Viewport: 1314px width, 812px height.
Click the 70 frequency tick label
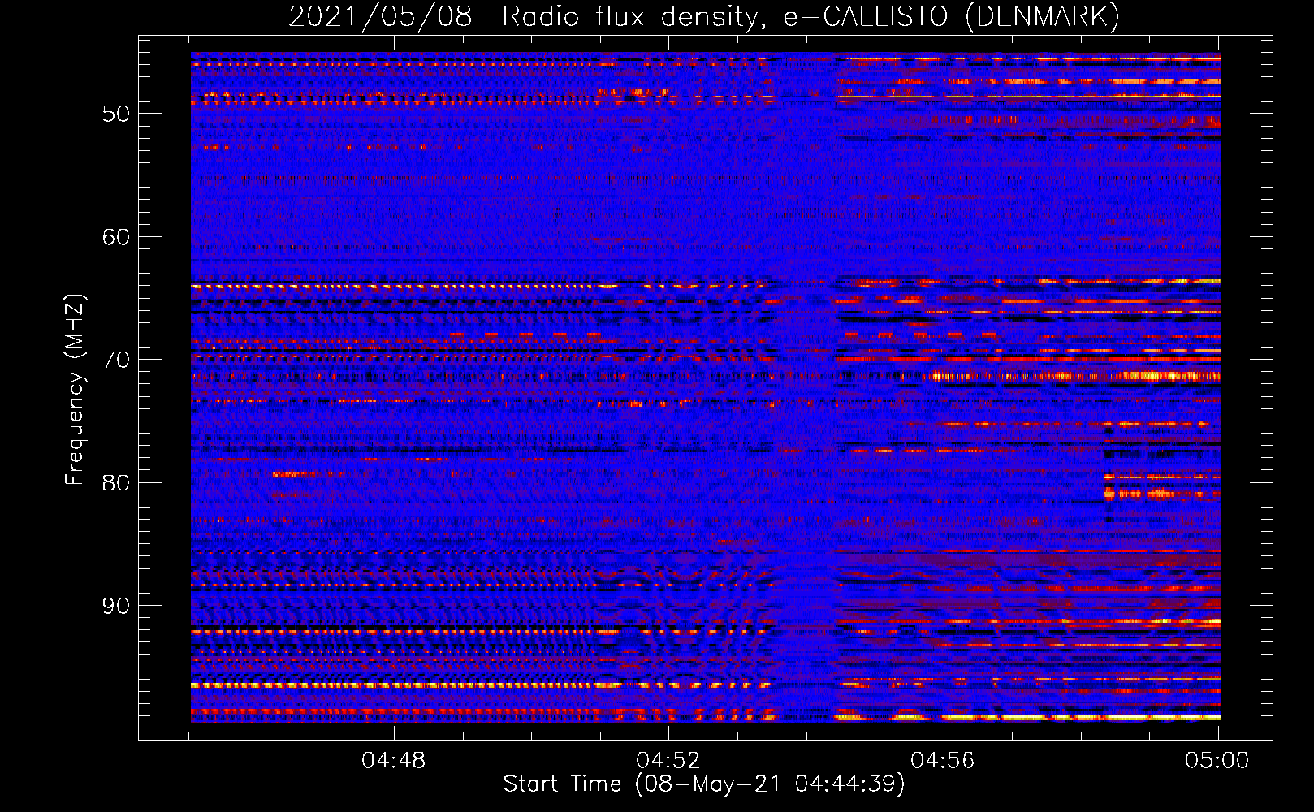116,360
